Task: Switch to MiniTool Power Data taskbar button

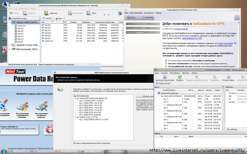Action: [x=68, y=152]
